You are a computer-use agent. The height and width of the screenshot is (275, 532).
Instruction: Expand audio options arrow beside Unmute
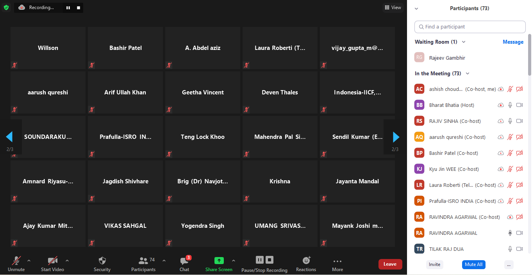29,261
